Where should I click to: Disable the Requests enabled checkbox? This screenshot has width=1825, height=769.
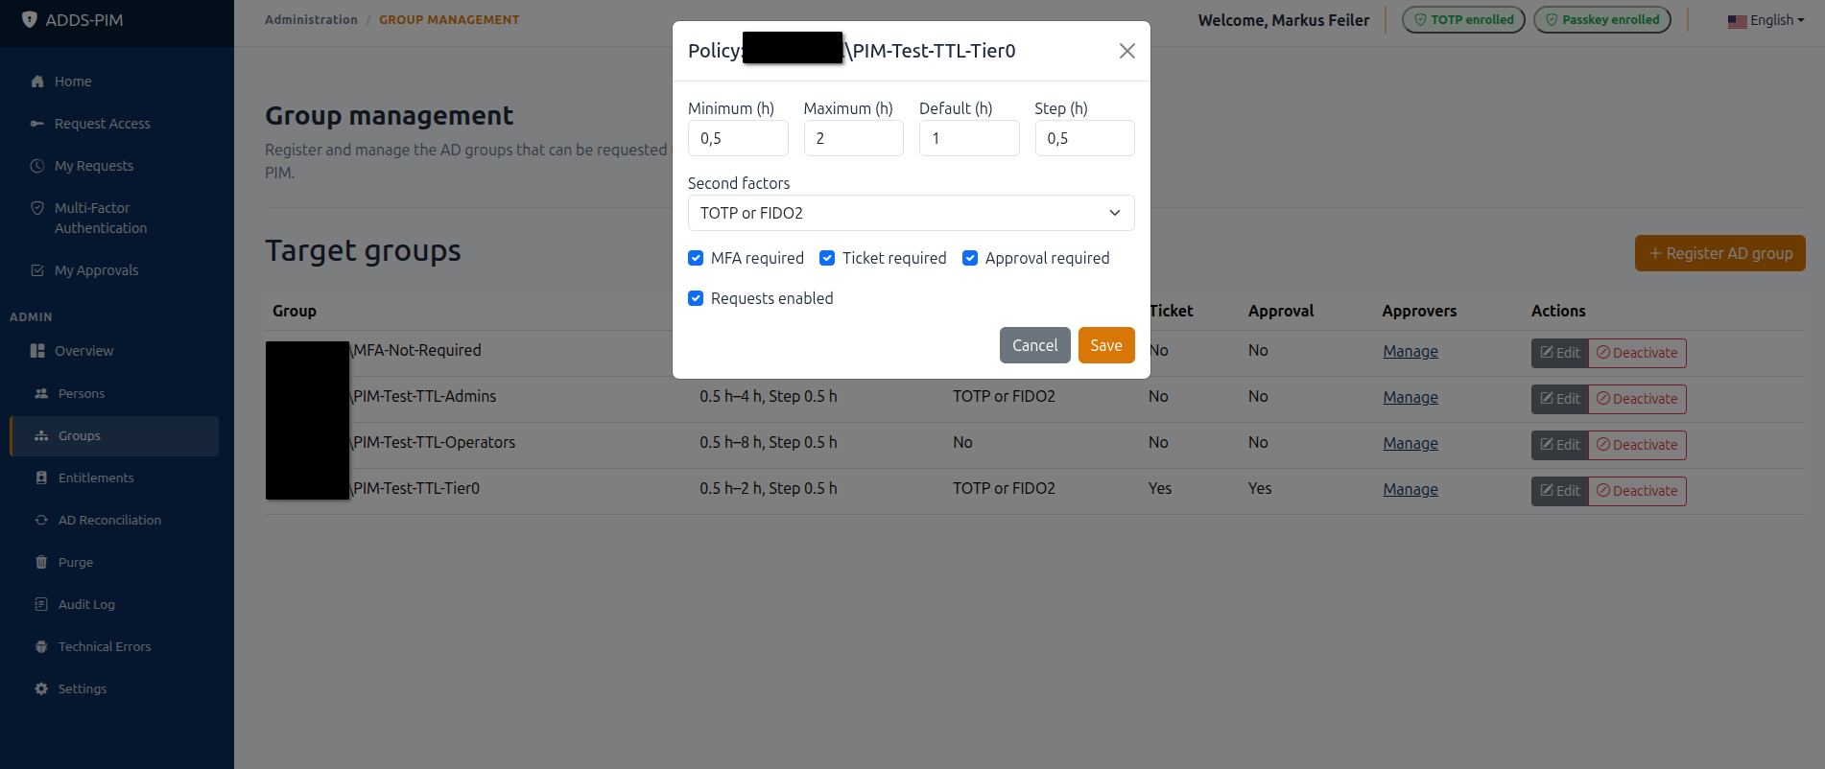[x=696, y=298]
